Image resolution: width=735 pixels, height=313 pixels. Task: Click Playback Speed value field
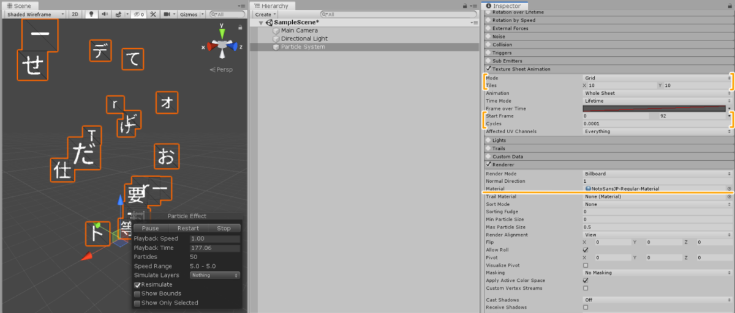point(215,238)
